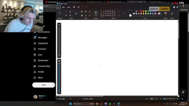Expand the Flip dropdown arrow

click(72, 16)
